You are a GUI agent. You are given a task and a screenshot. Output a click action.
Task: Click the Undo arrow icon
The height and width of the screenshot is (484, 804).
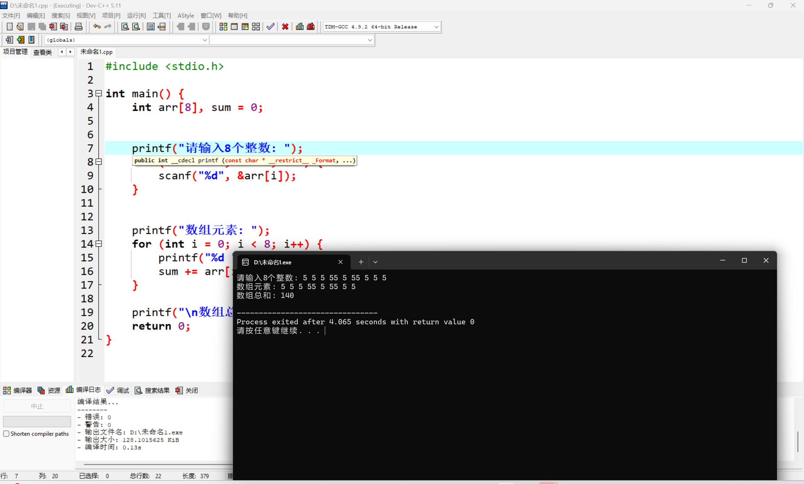point(97,27)
